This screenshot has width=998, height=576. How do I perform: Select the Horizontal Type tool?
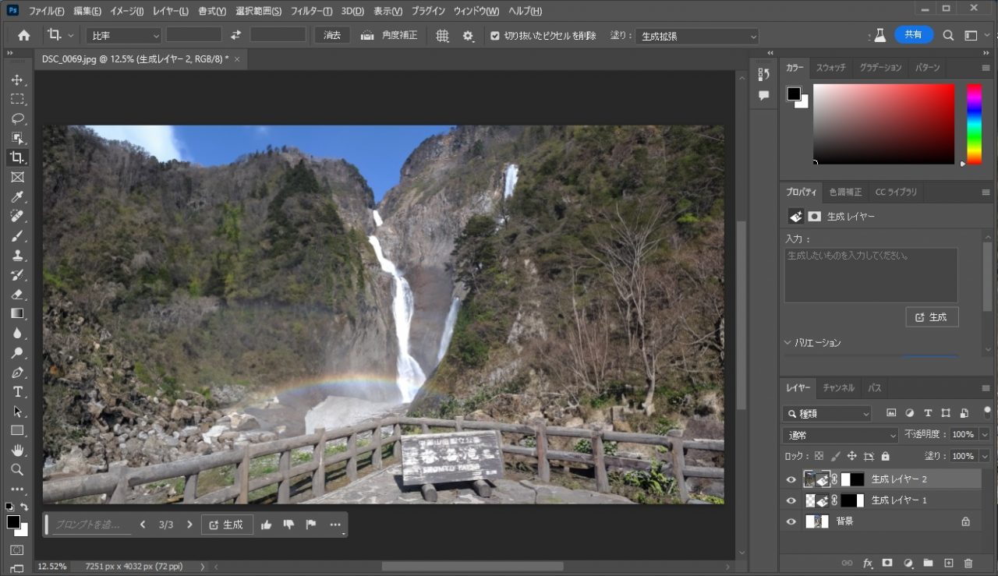[17, 391]
